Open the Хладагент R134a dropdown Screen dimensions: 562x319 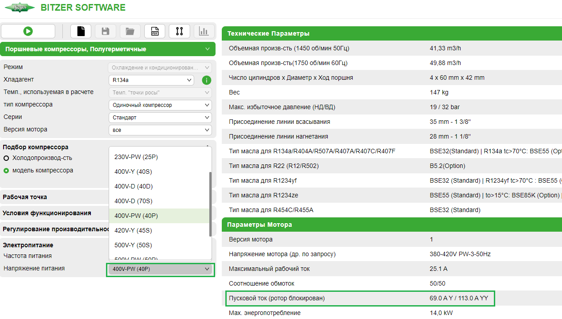pos(151,80)
